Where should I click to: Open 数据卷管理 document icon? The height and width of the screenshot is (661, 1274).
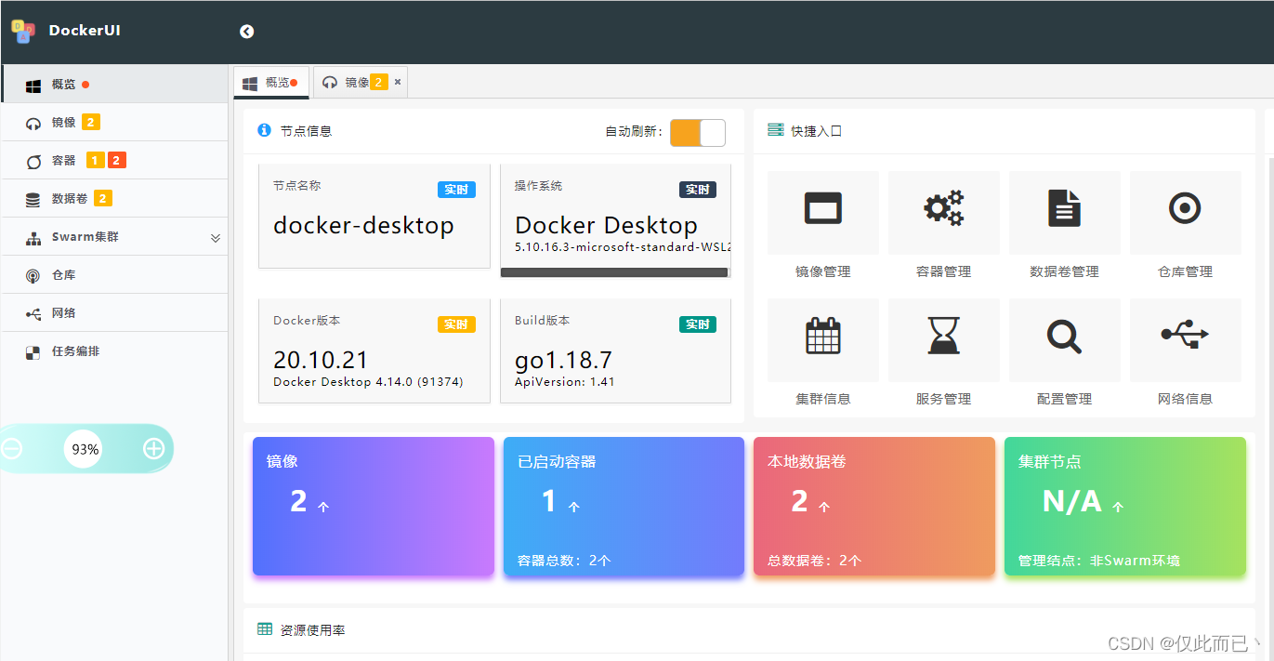click(1065, 208)
